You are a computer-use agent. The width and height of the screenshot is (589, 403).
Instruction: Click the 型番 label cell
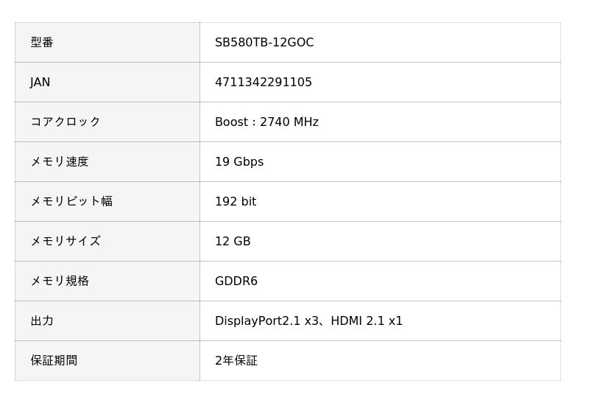click(42, 43)
